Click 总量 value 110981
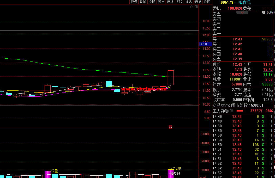Image resolution: width=275 pixels, height=178 pixels. pyautogui.click(x=236, y=79)
